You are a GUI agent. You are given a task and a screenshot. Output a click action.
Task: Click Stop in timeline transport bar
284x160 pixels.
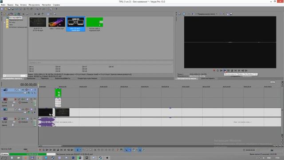(58, 150)
